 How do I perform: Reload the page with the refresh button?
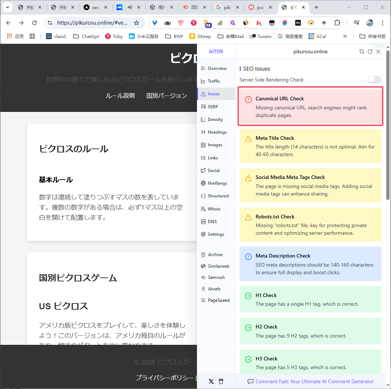coord(34,23)
